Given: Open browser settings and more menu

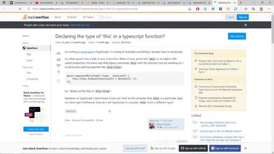Looking at the screenshot, I should 269,9.
